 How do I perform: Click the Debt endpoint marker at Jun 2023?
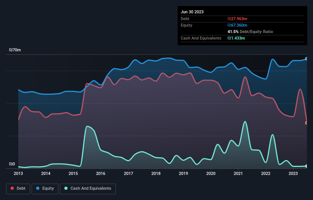(307, 123)
